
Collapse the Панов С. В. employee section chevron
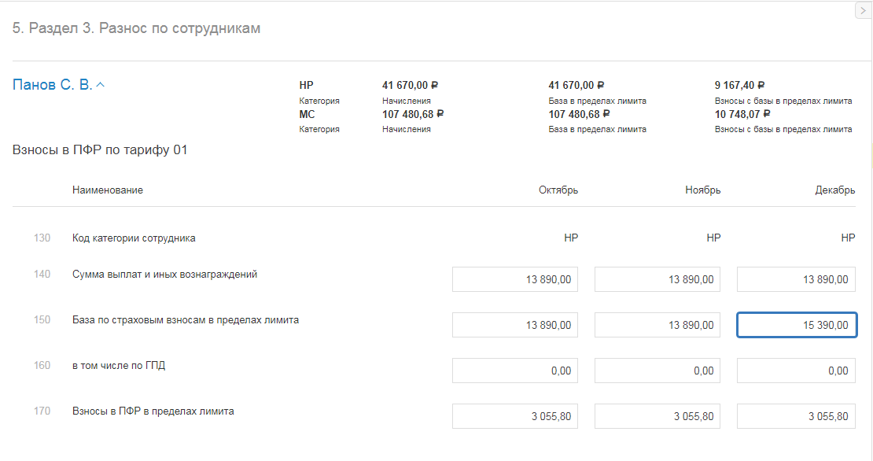click(100, 85)
